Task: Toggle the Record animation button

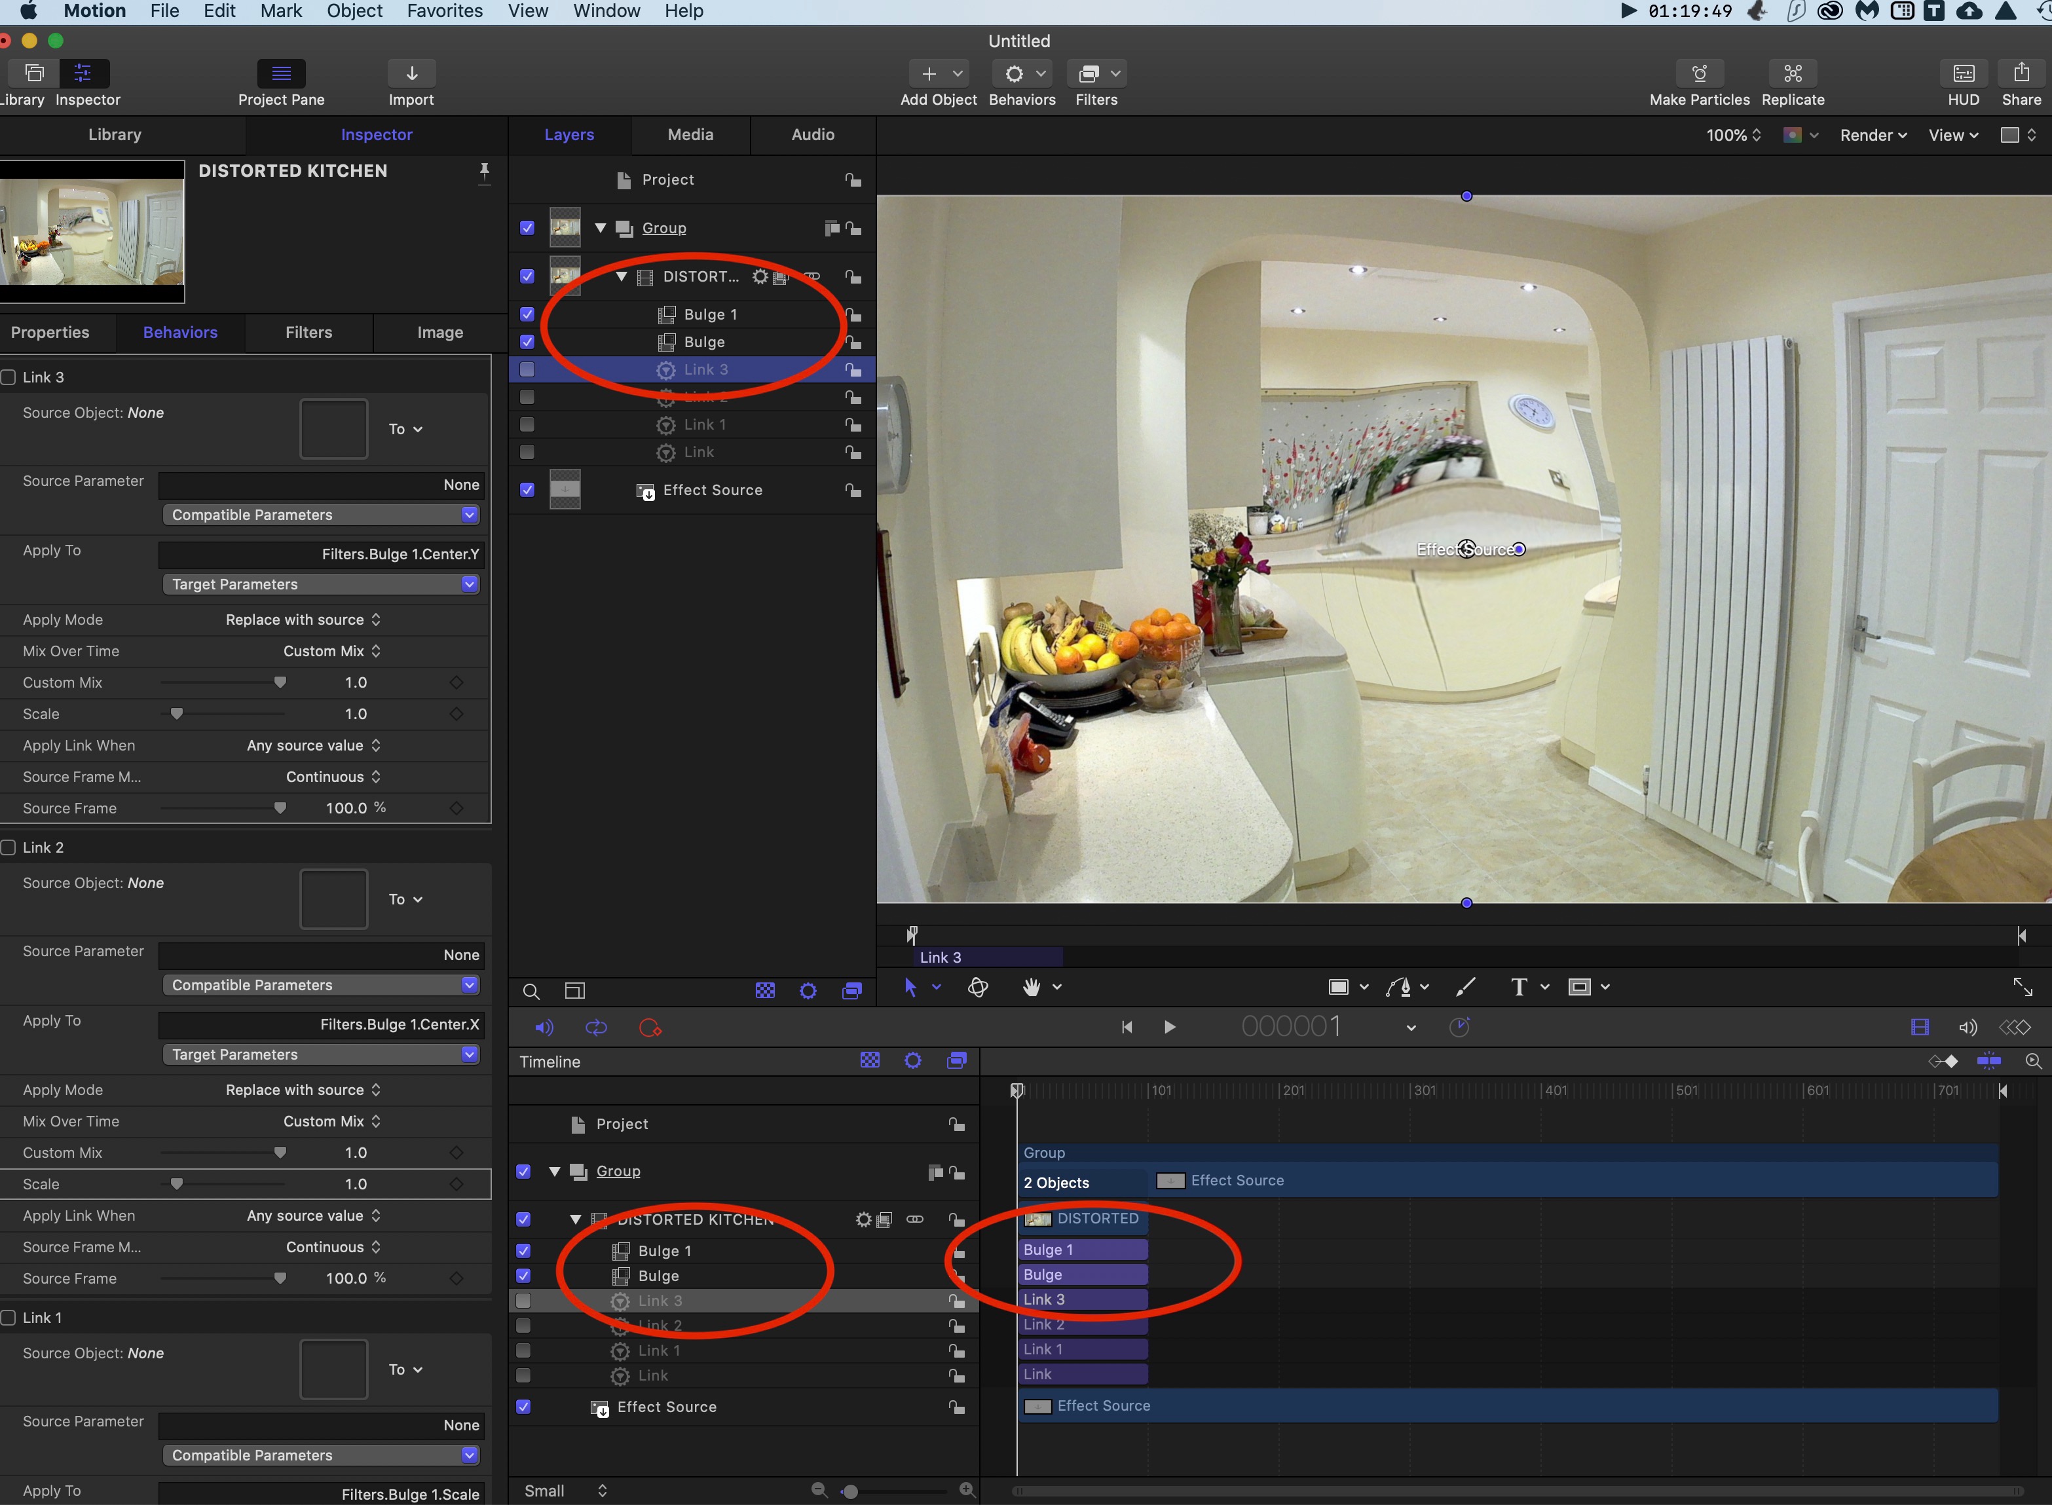Action: [x=650, y=1028]
